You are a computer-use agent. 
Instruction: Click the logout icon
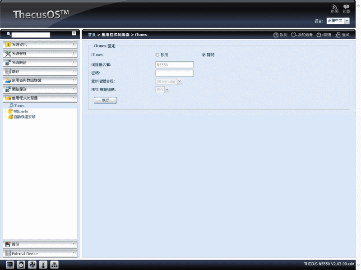[x=338, y=35]
